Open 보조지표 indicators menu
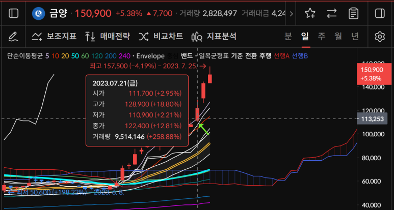Screen dimensions: 394x210 (54, 37)
